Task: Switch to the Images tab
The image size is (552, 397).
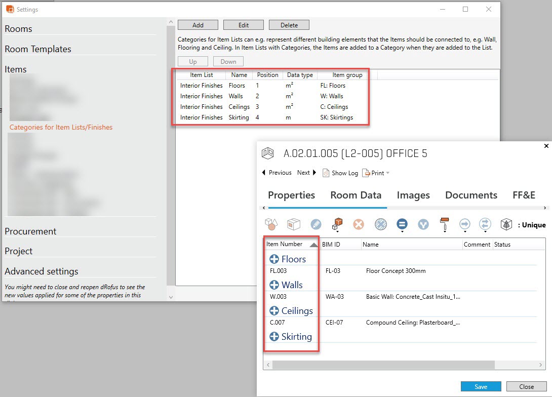Action: pos(413,195)
